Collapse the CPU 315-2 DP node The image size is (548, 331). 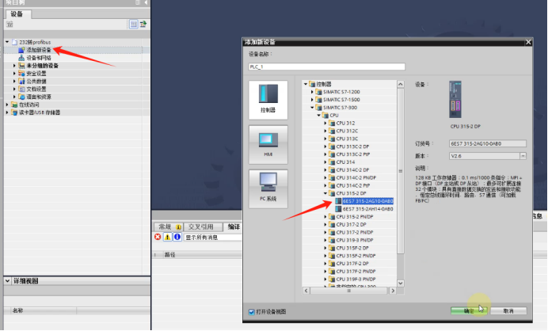coord(325,193)
